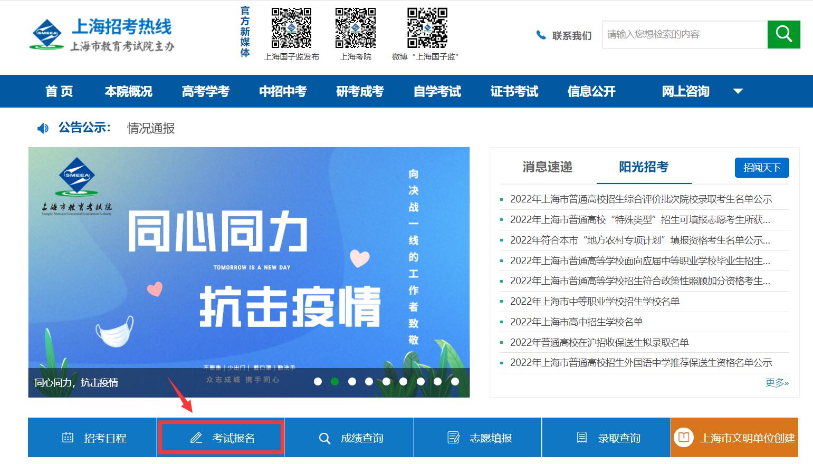
Task: Click the 招闻天下 button
Action: coord(761,168)
